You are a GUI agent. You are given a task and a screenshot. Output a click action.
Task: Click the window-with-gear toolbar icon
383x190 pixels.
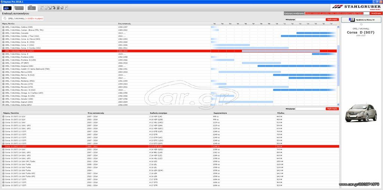click(x=54, y=8)
